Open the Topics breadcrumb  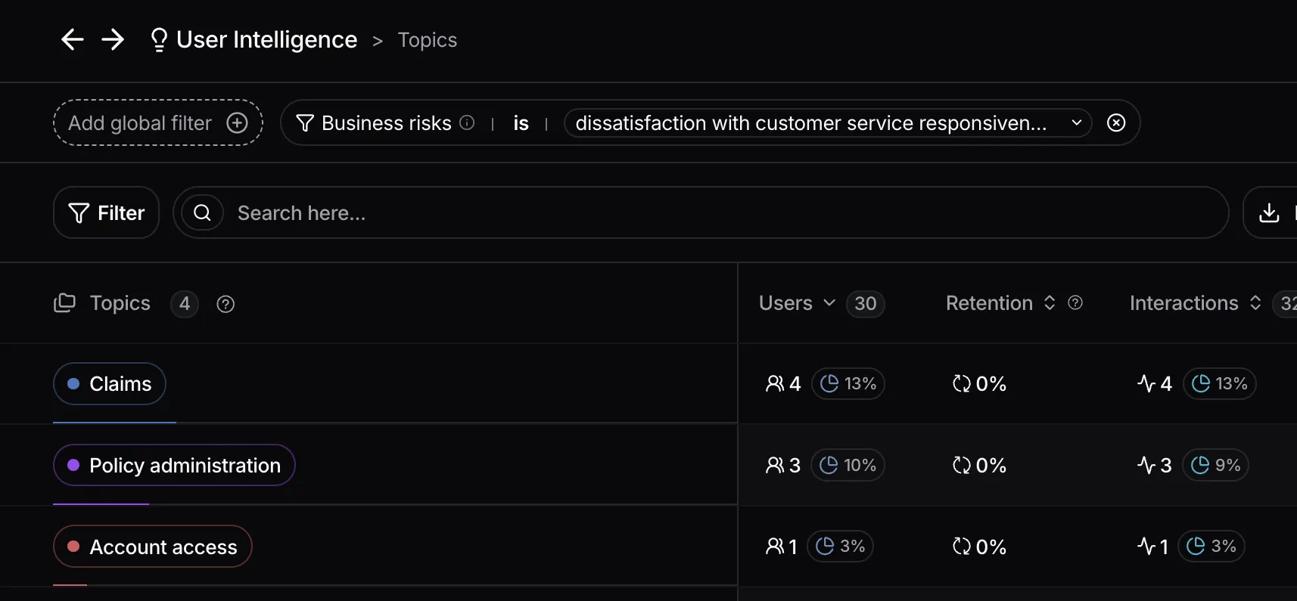pos(428,40)
